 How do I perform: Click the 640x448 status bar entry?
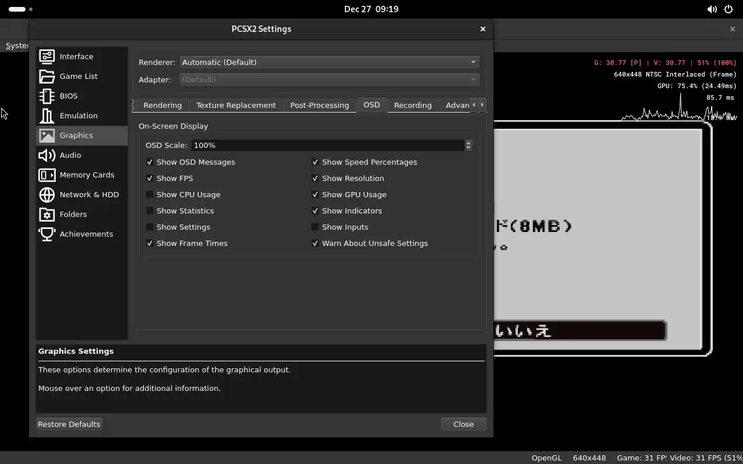(589, 458)
